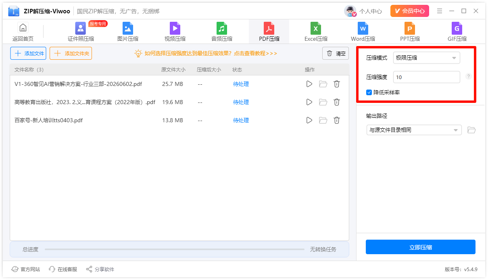The height and width of the screenshot is (280, 488).
Task: Click 待处理 status of the 高等教育出版社 file
Action: [241, 102]
